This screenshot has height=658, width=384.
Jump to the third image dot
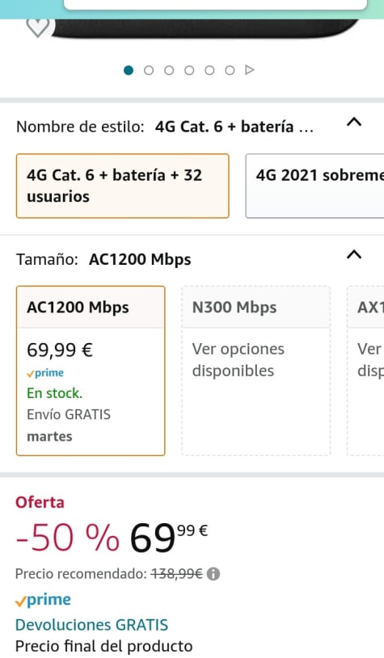pyautogui.click(x=169, y=70)
